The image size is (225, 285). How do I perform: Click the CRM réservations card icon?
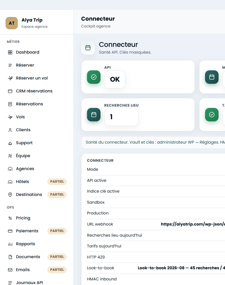tap(10, 91)
